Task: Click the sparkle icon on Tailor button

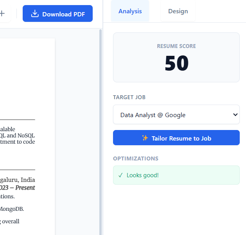Action: pos(145,138)
